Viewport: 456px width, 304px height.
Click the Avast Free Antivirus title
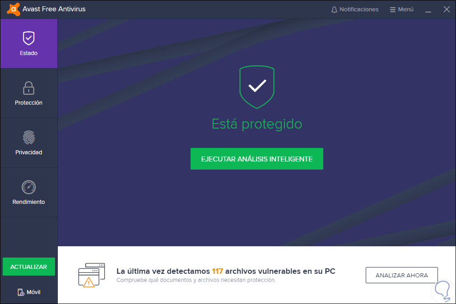coord(54,9)
